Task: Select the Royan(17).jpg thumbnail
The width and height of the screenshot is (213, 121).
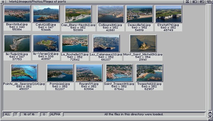Action: pos(89,73)
